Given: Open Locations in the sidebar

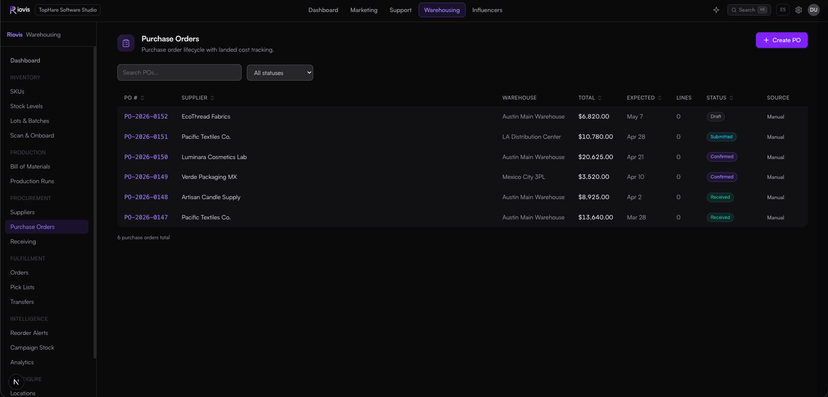Looking at the screenshot, I should pos(23,393).
